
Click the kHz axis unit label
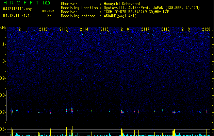[x=3, y=28]
